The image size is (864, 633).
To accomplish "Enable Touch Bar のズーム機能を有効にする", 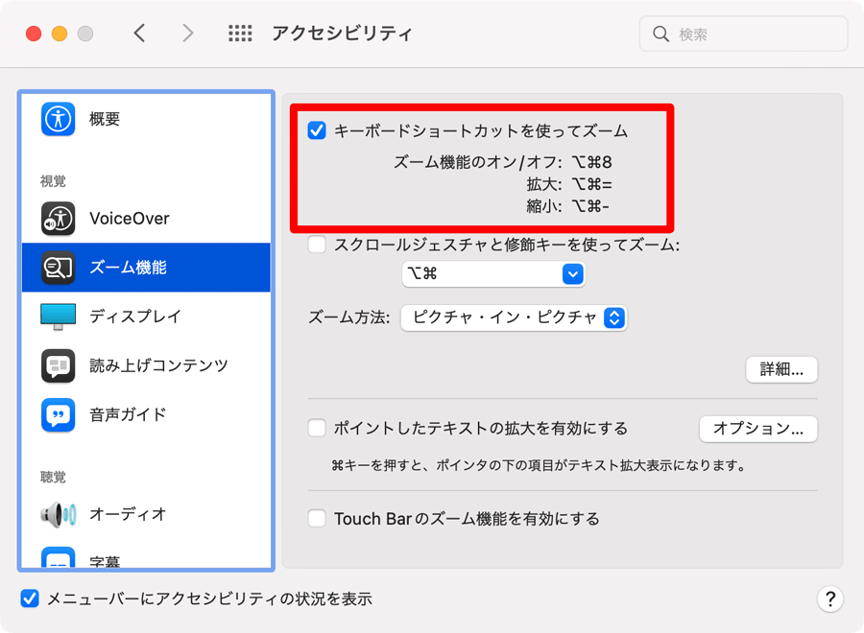I will pos(317,518).
